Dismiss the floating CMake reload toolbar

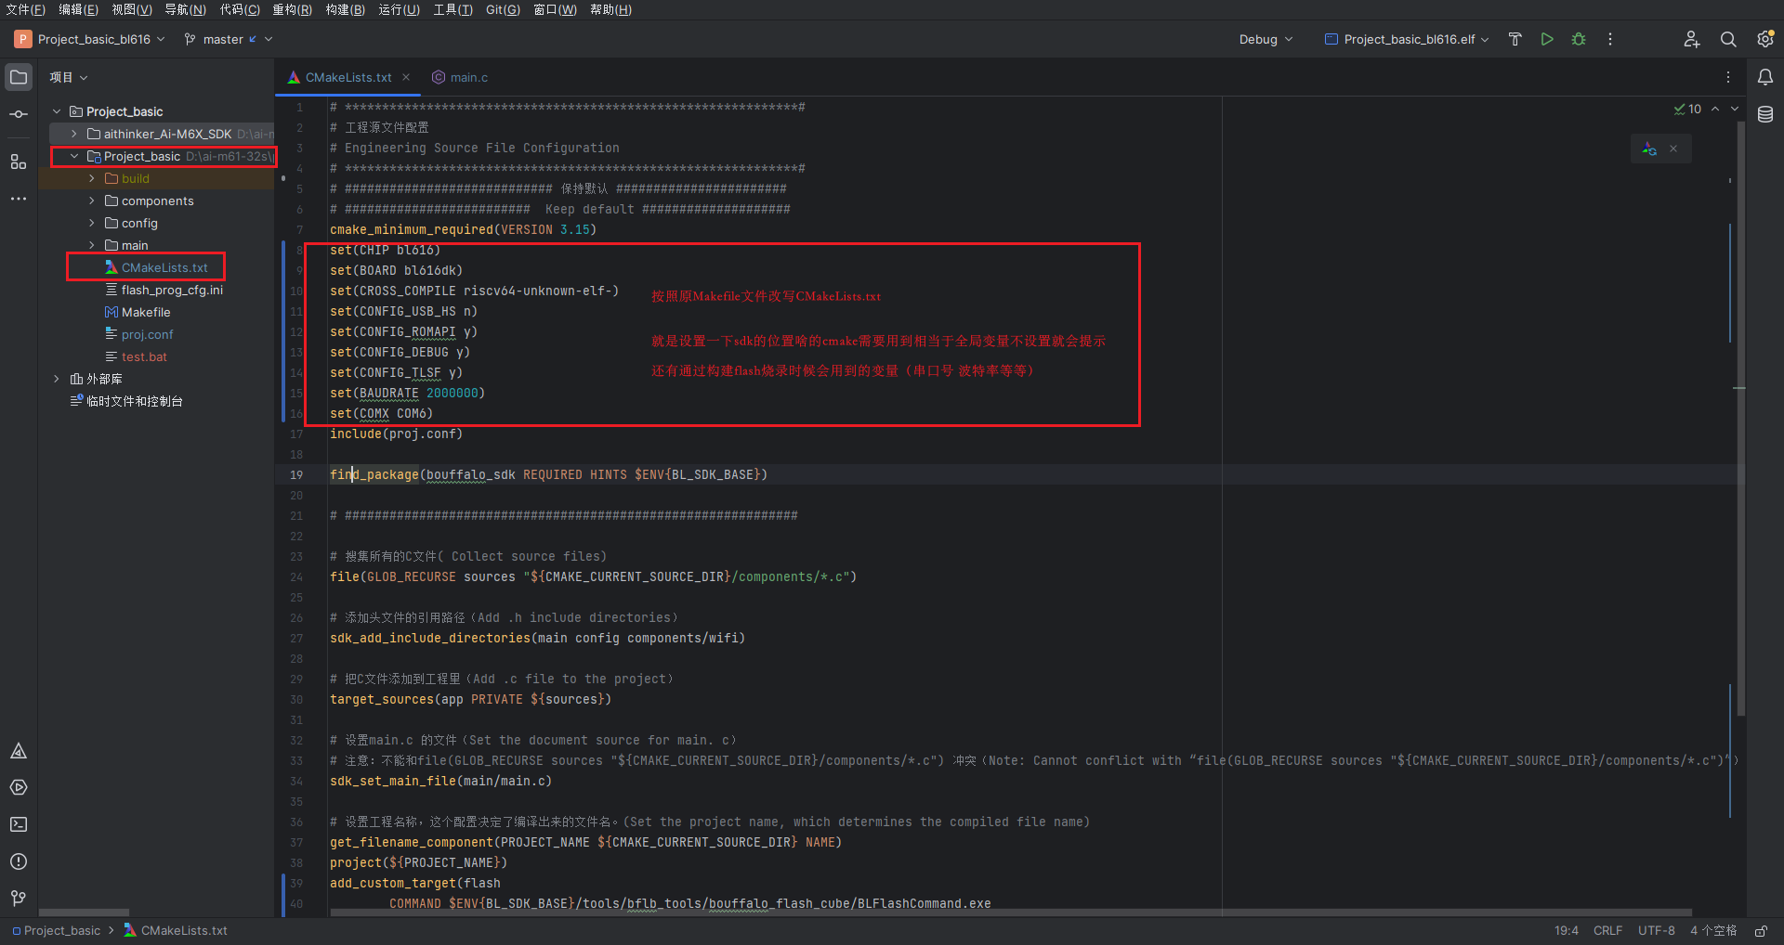pos(1673,149)
